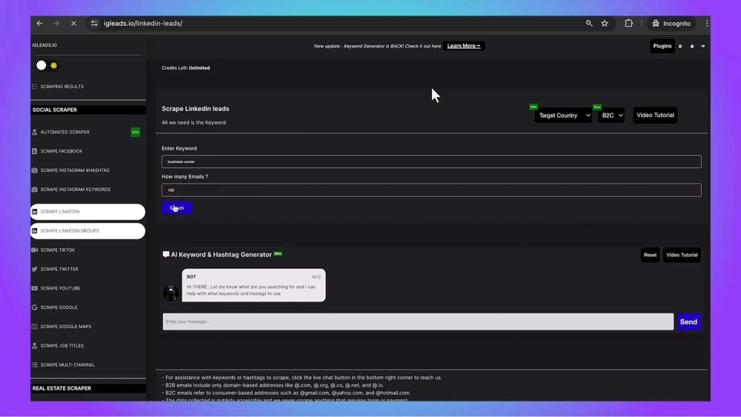Click the icon next to Automated Scraper
Screen dimensions: 741x417
[x=35, y=132]
